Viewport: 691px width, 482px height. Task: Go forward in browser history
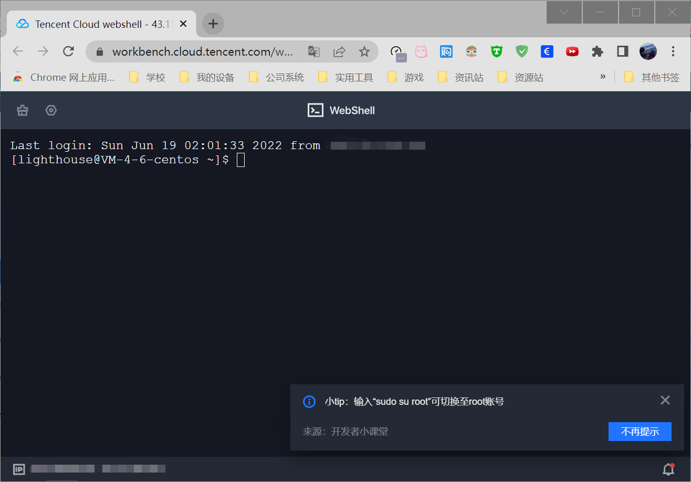[43, 51]
